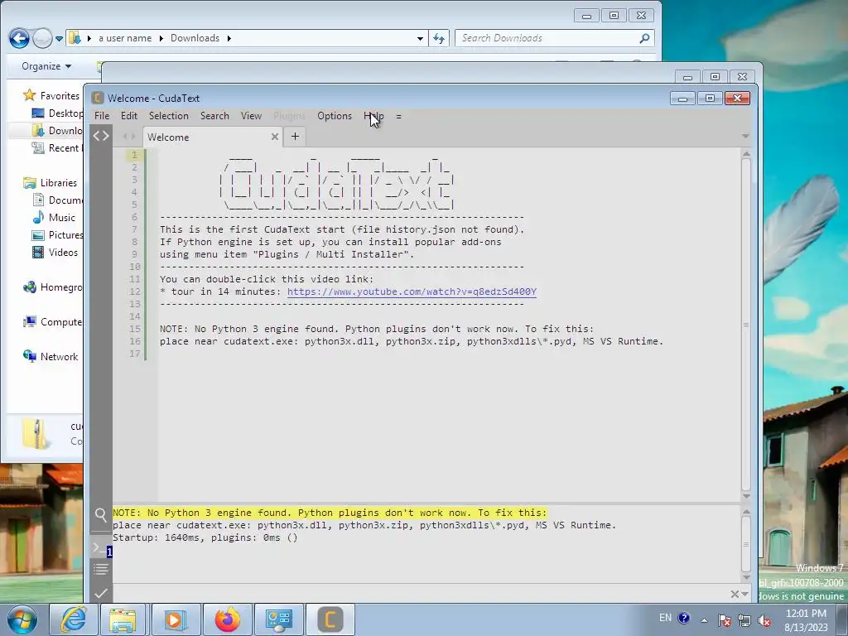Open the console input history dropdown
This screenshot has width=848, height=636.
click(744, 595)
